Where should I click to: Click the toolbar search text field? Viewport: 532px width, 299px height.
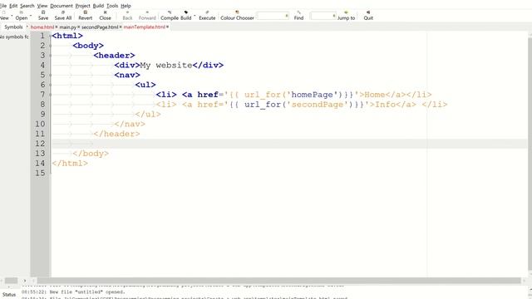(x=273, y=16)
